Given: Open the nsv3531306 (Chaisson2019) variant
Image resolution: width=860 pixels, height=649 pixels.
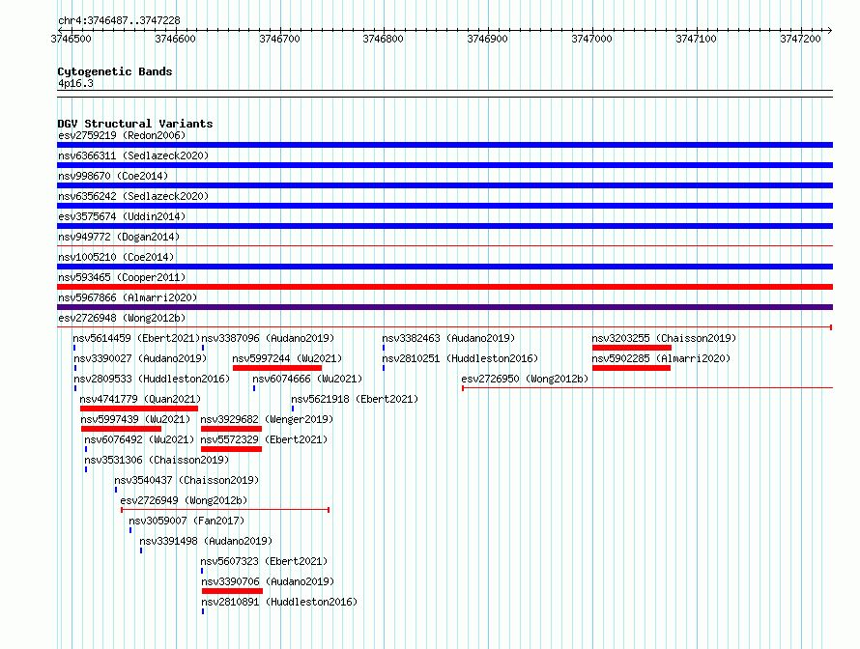Looking at the screenshot, I should coord(157,460).
